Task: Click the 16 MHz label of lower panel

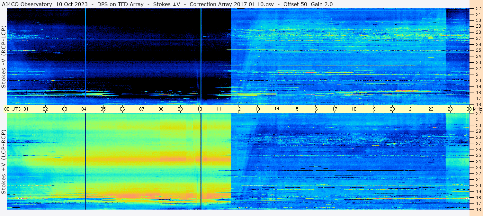Action: point(478,209)
